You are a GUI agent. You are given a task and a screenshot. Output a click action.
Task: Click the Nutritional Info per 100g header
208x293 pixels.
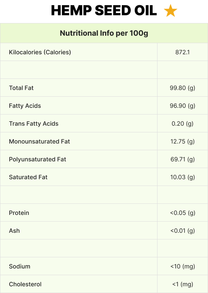[104, 33]
